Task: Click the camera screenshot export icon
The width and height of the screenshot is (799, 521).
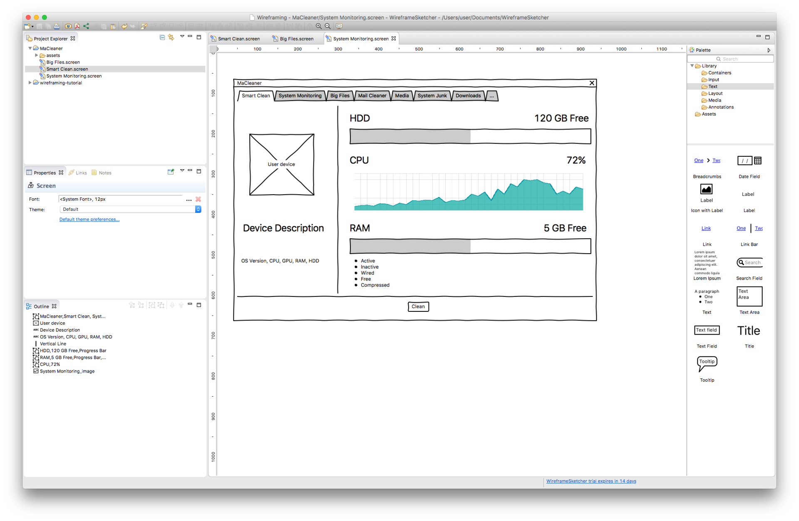Action: click(x=68, y=26)
